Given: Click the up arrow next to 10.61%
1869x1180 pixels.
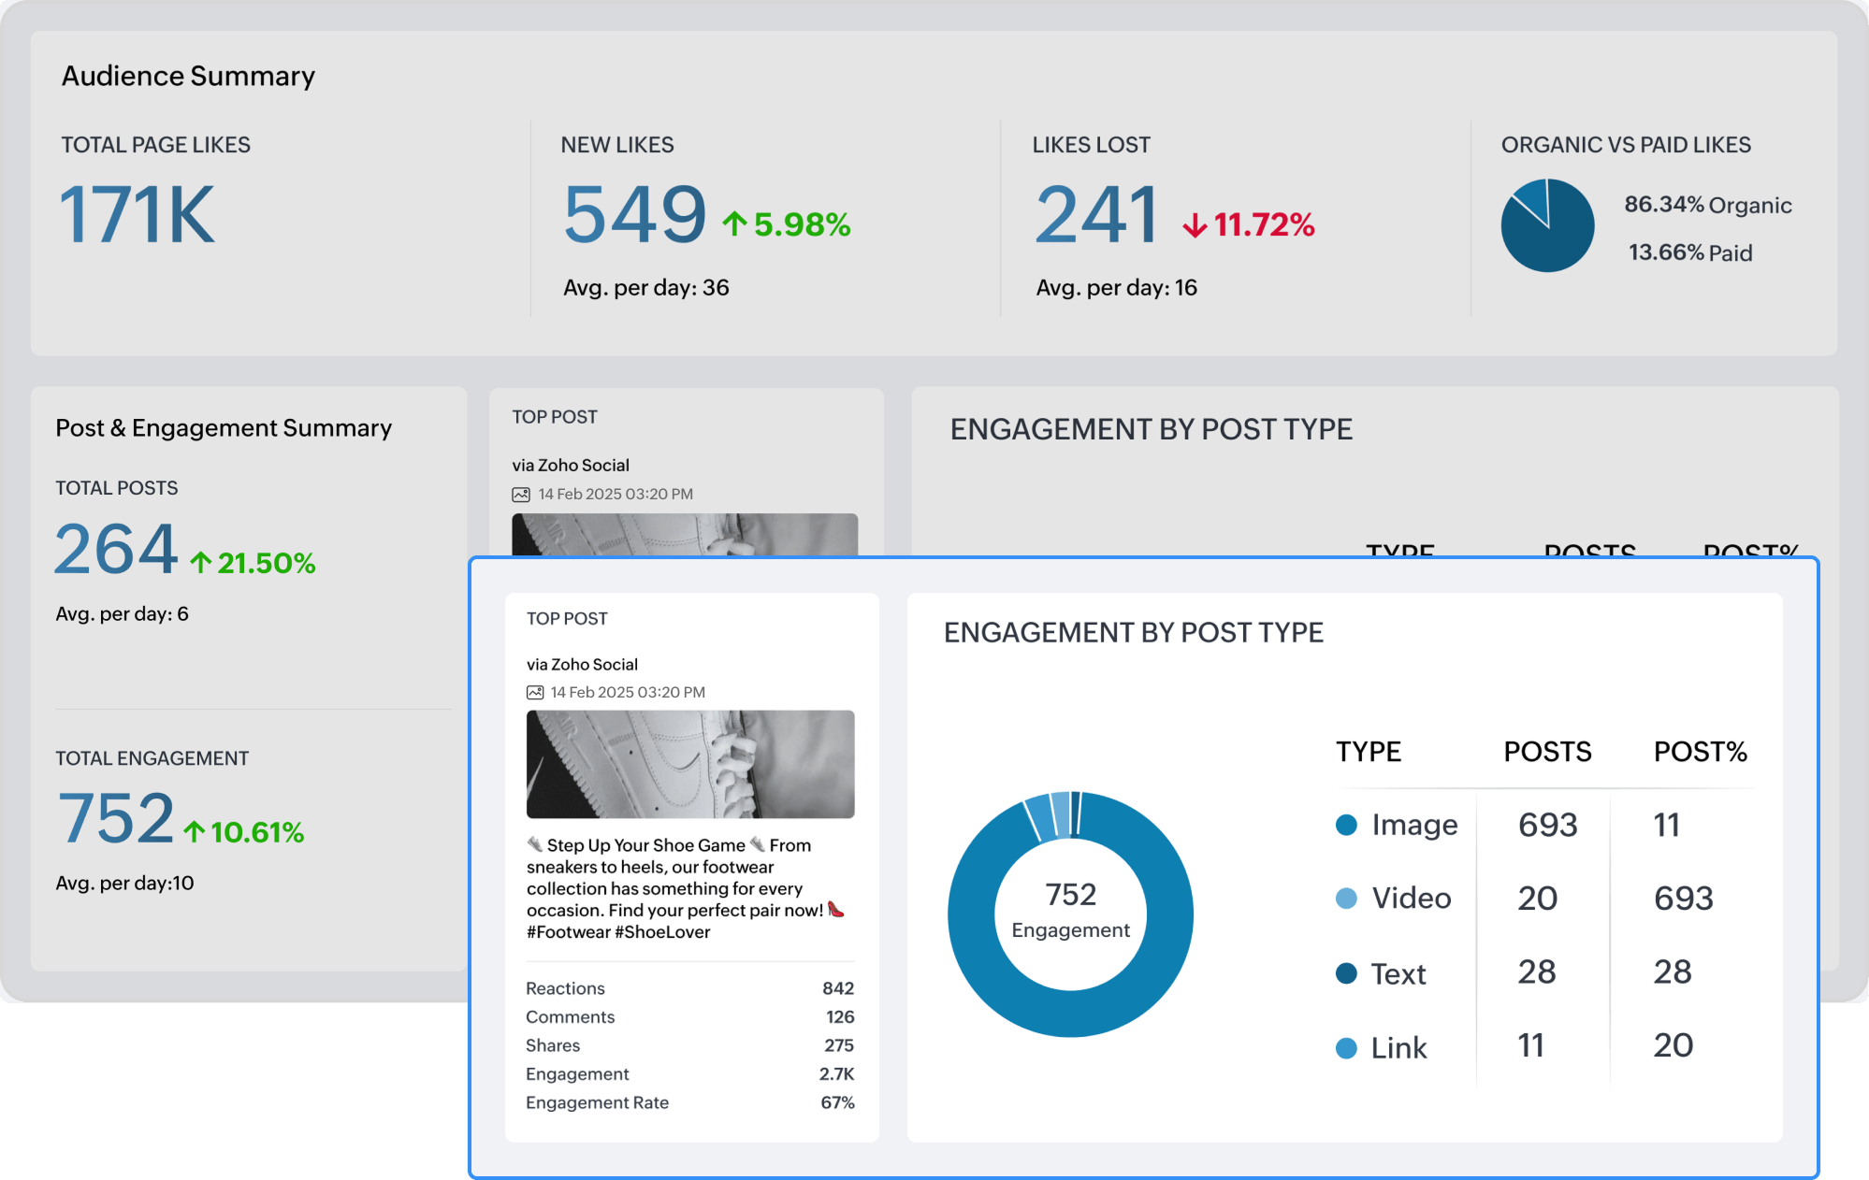Looking at the screenshot, I should 194,831.
